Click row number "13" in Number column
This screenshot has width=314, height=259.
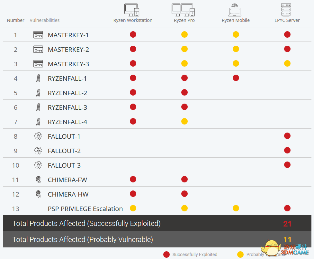point(16,209)
